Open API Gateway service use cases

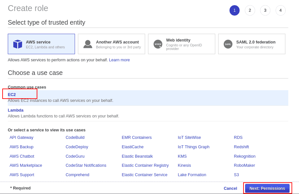pos(21,138)
